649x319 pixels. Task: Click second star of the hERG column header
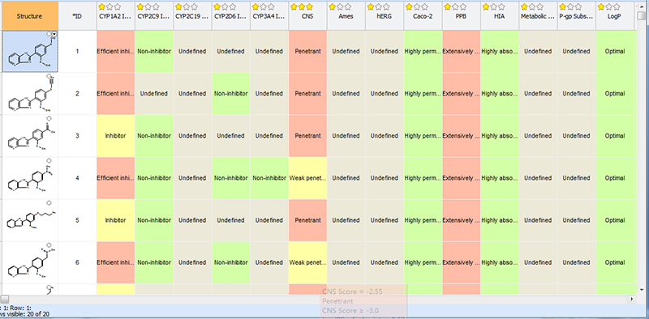[378, 6]
